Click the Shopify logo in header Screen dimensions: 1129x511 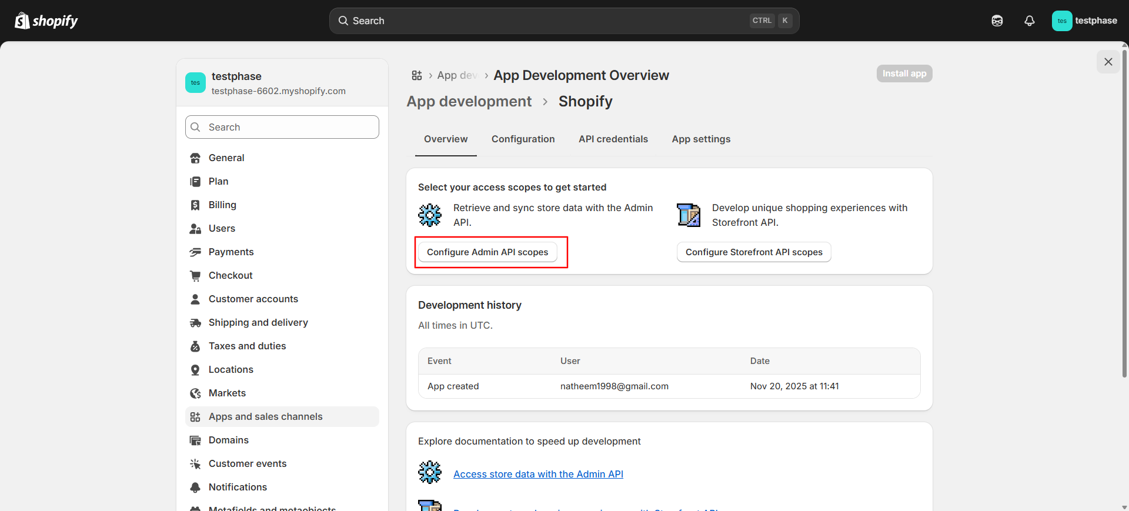point(46,21)
